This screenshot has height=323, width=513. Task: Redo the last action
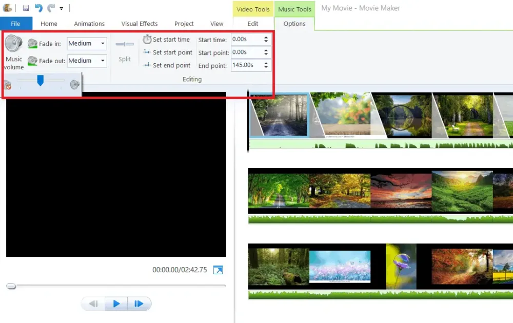[51, 8]
